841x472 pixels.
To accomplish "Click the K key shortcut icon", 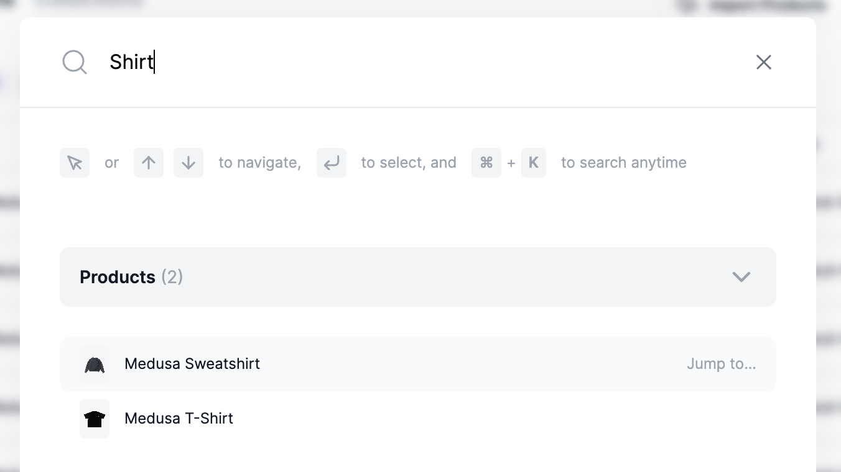I will (534, 162).
